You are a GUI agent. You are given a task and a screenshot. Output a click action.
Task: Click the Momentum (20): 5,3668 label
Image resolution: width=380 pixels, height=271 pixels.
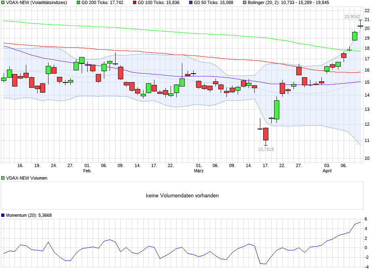29,215
